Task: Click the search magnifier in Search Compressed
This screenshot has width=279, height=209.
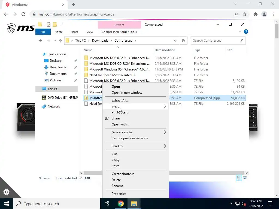Action: [x=242, y=41]
